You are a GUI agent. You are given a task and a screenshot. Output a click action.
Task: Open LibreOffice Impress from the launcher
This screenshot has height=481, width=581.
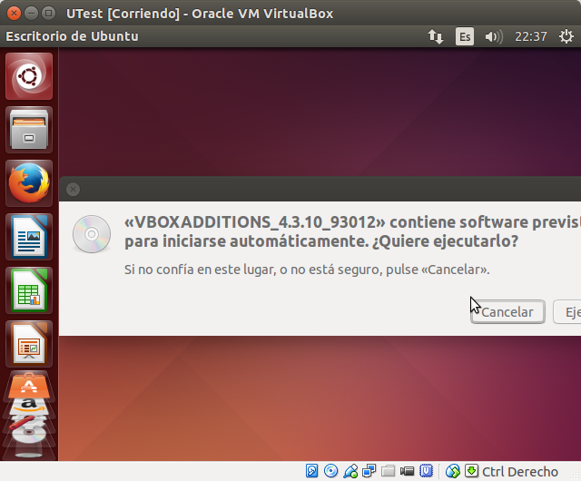pos(29,344)
